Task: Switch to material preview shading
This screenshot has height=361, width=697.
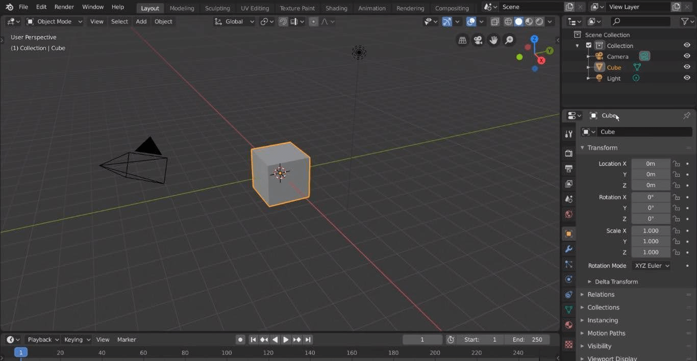Action: tap(529, 21)
